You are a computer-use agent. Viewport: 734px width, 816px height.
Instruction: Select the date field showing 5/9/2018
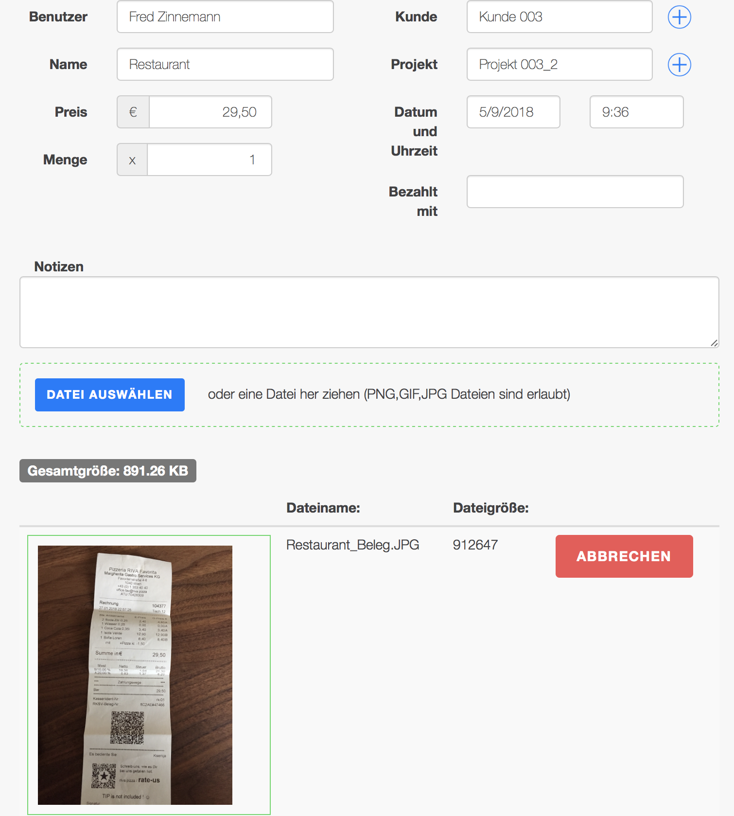tap(513, 112)
